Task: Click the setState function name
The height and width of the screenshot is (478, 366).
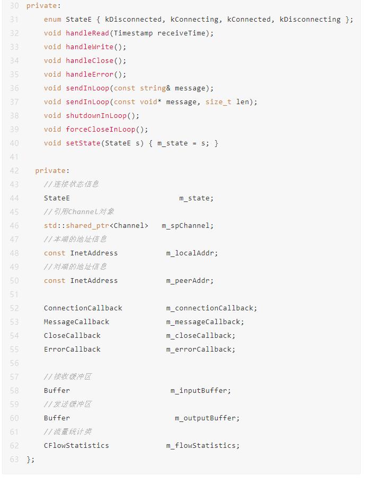Action: click(83, 143)
